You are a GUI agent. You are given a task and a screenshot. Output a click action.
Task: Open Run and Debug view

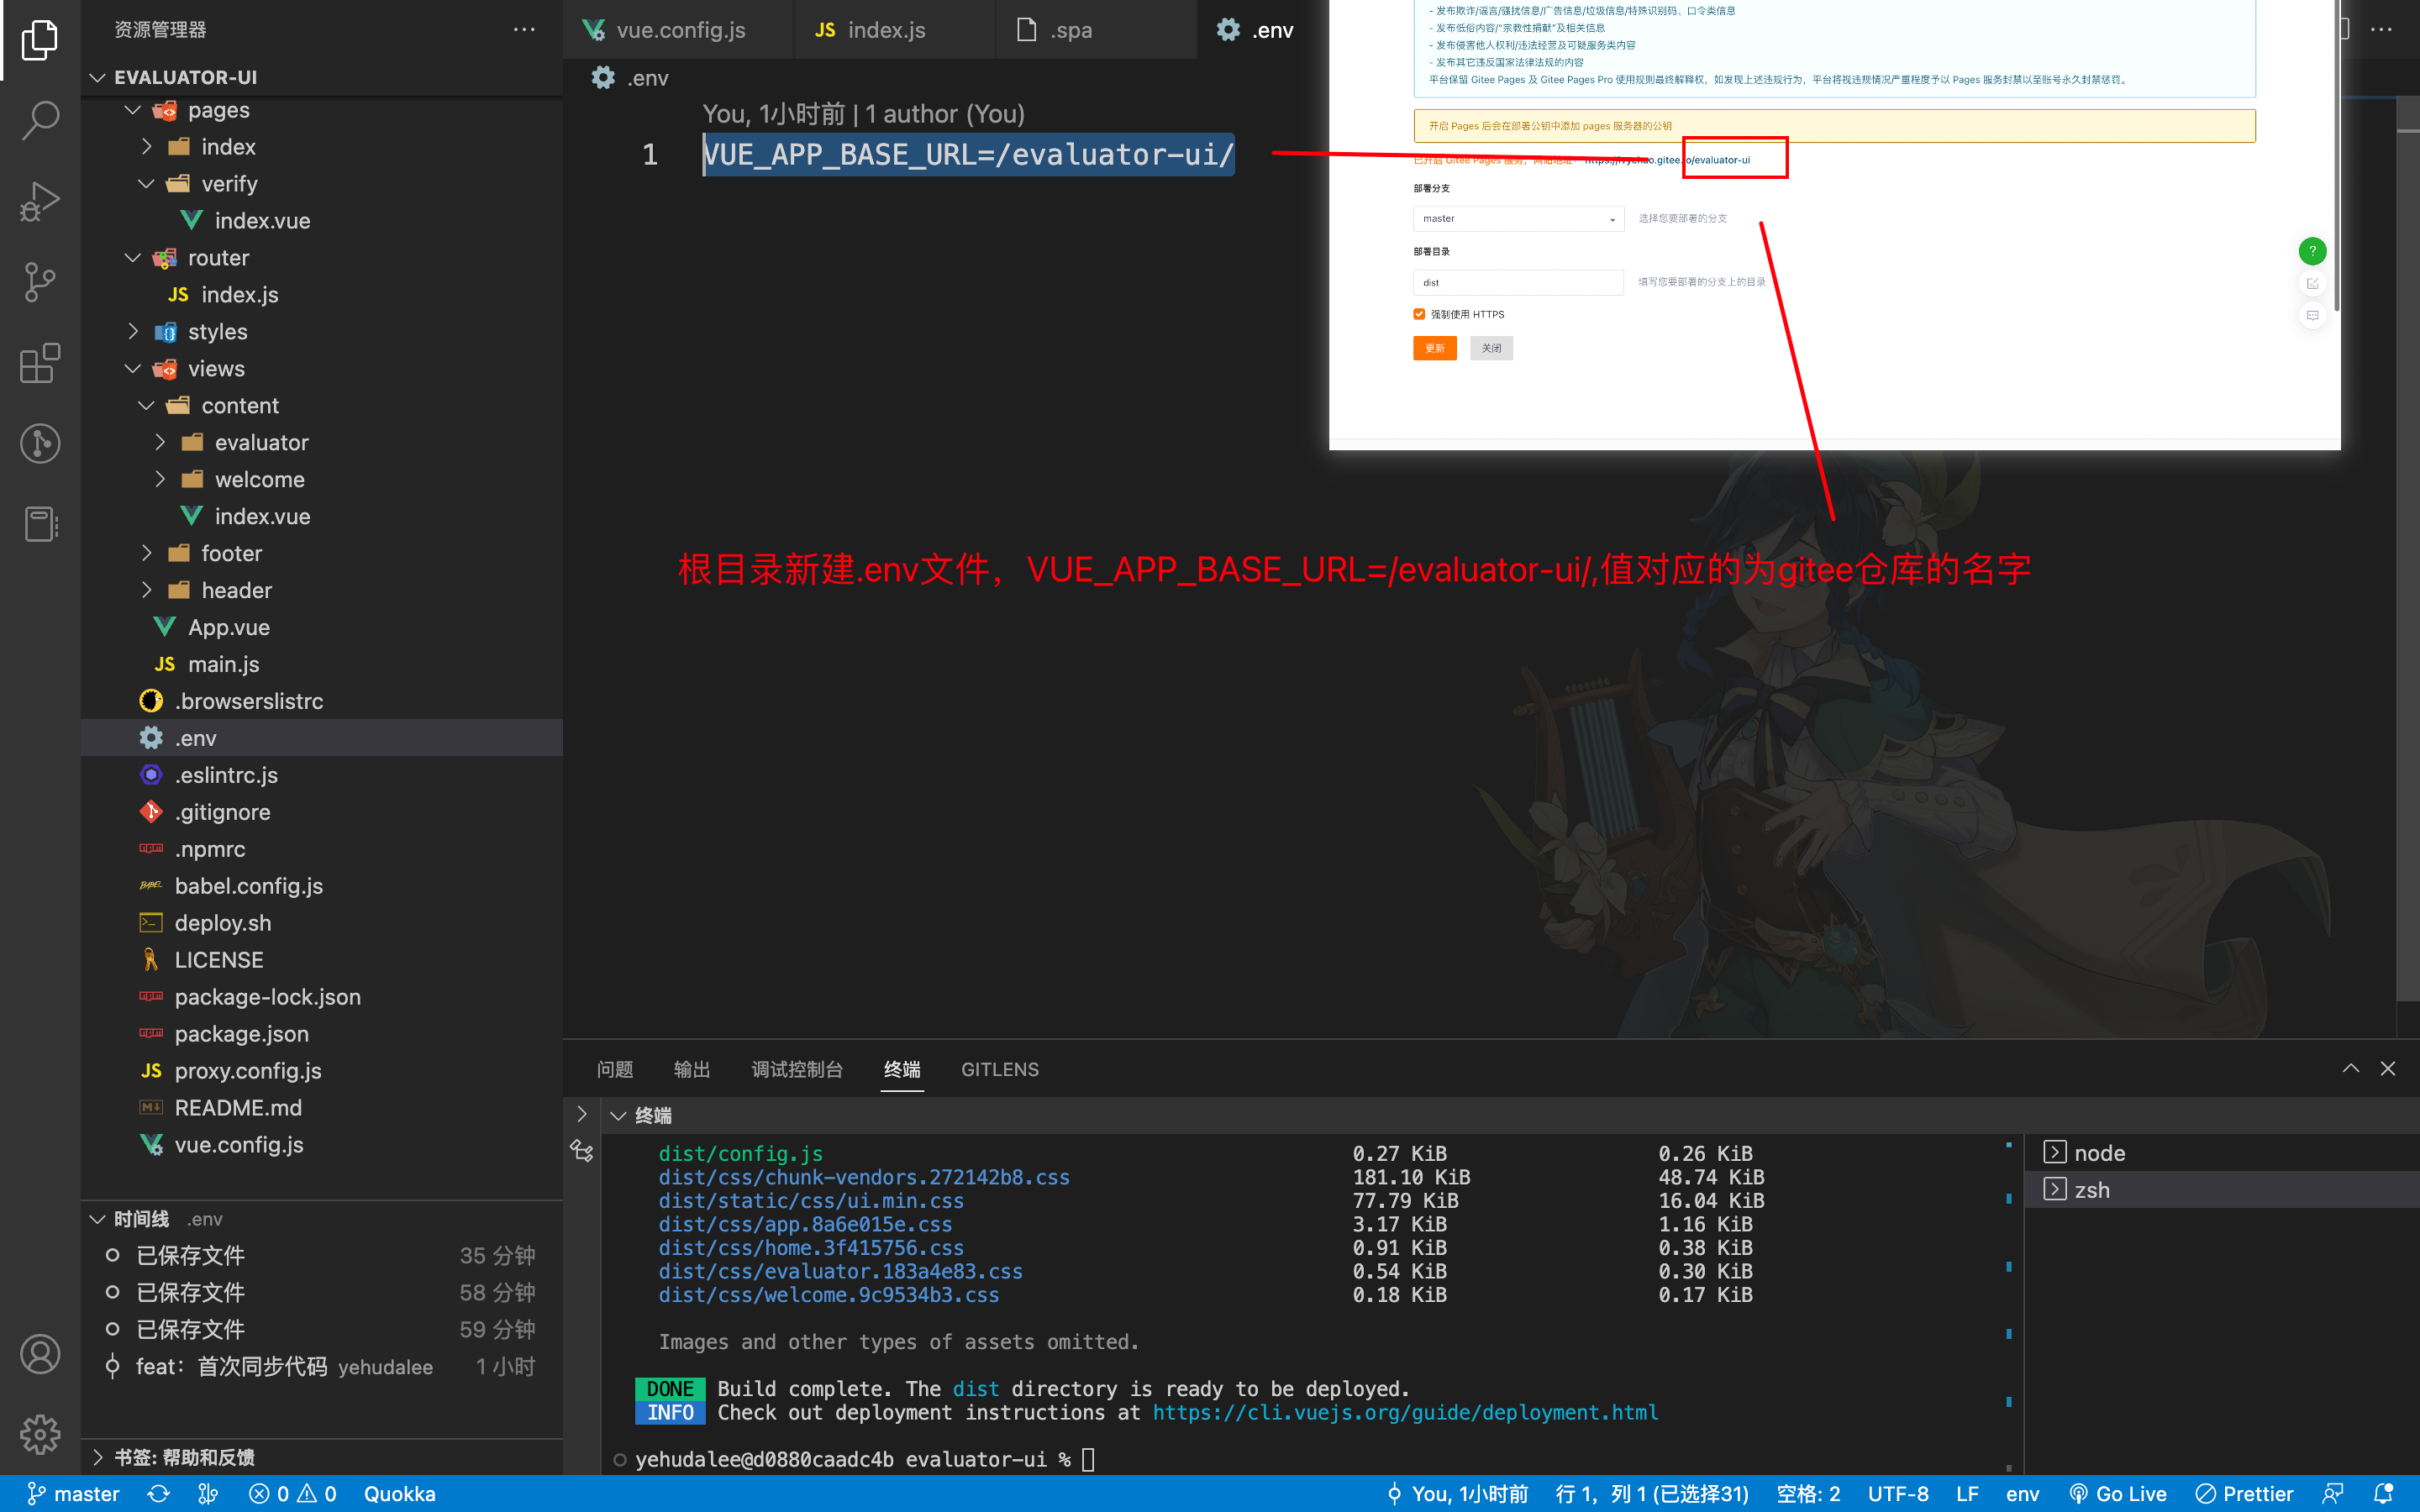click(x=40, y=201)
